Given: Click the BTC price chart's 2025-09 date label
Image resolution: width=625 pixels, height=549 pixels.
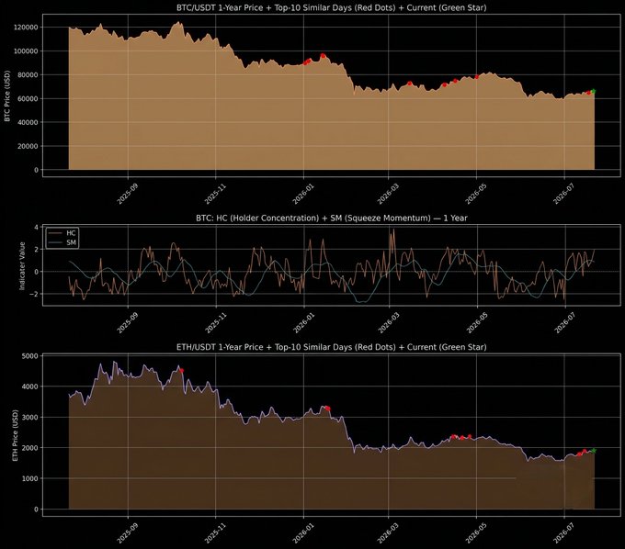Looking at the screenshot, I should tap(127, 195).
